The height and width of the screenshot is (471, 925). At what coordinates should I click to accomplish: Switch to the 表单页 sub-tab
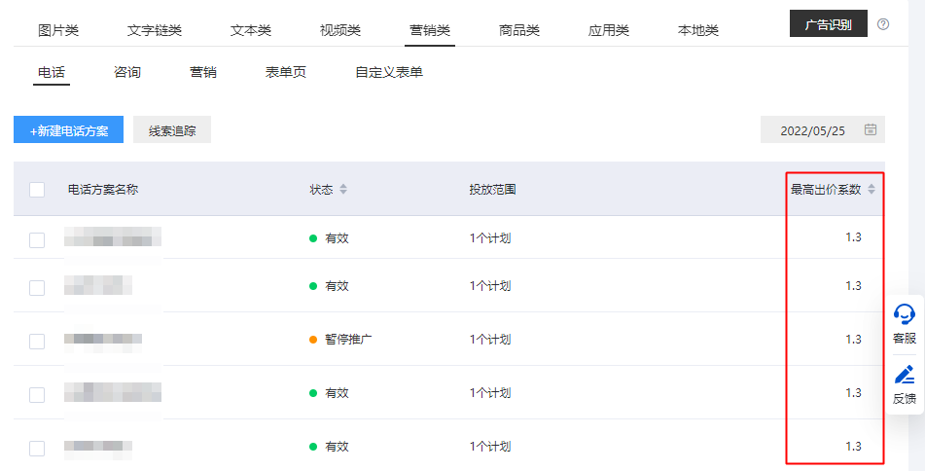tap(286, 72)
